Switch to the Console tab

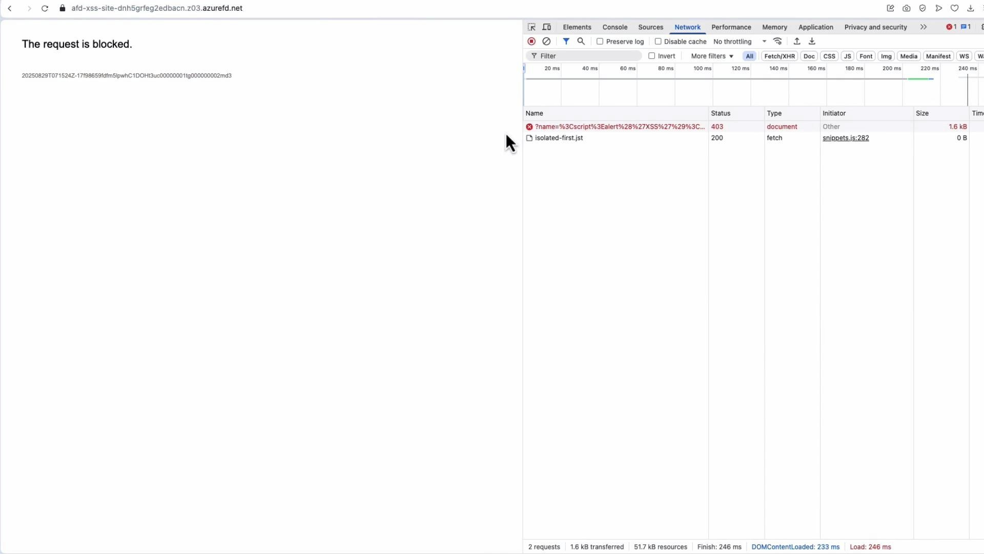(614, 27)
